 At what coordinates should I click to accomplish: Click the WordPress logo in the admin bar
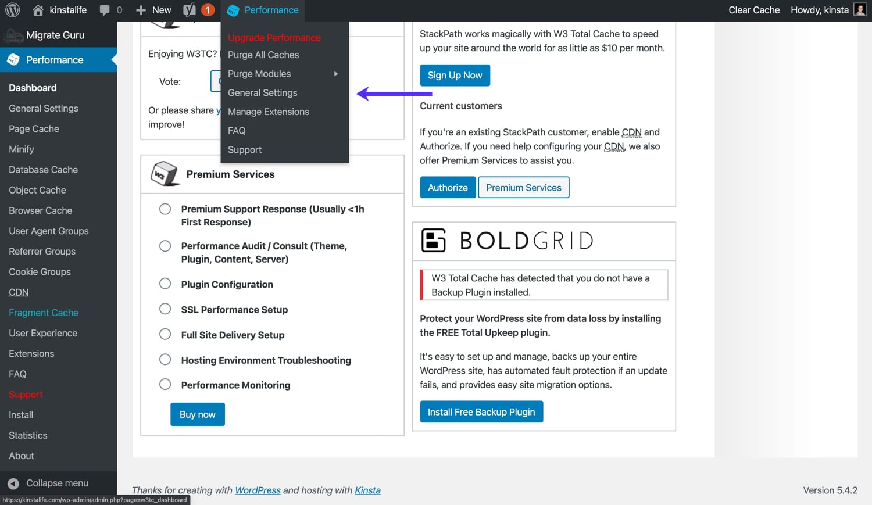12,9
